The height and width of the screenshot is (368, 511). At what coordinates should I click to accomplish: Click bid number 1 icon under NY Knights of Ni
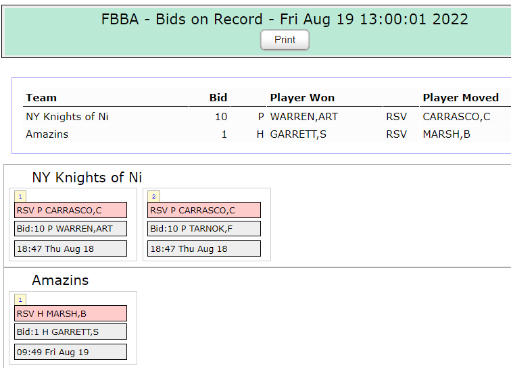coord(20,196)
